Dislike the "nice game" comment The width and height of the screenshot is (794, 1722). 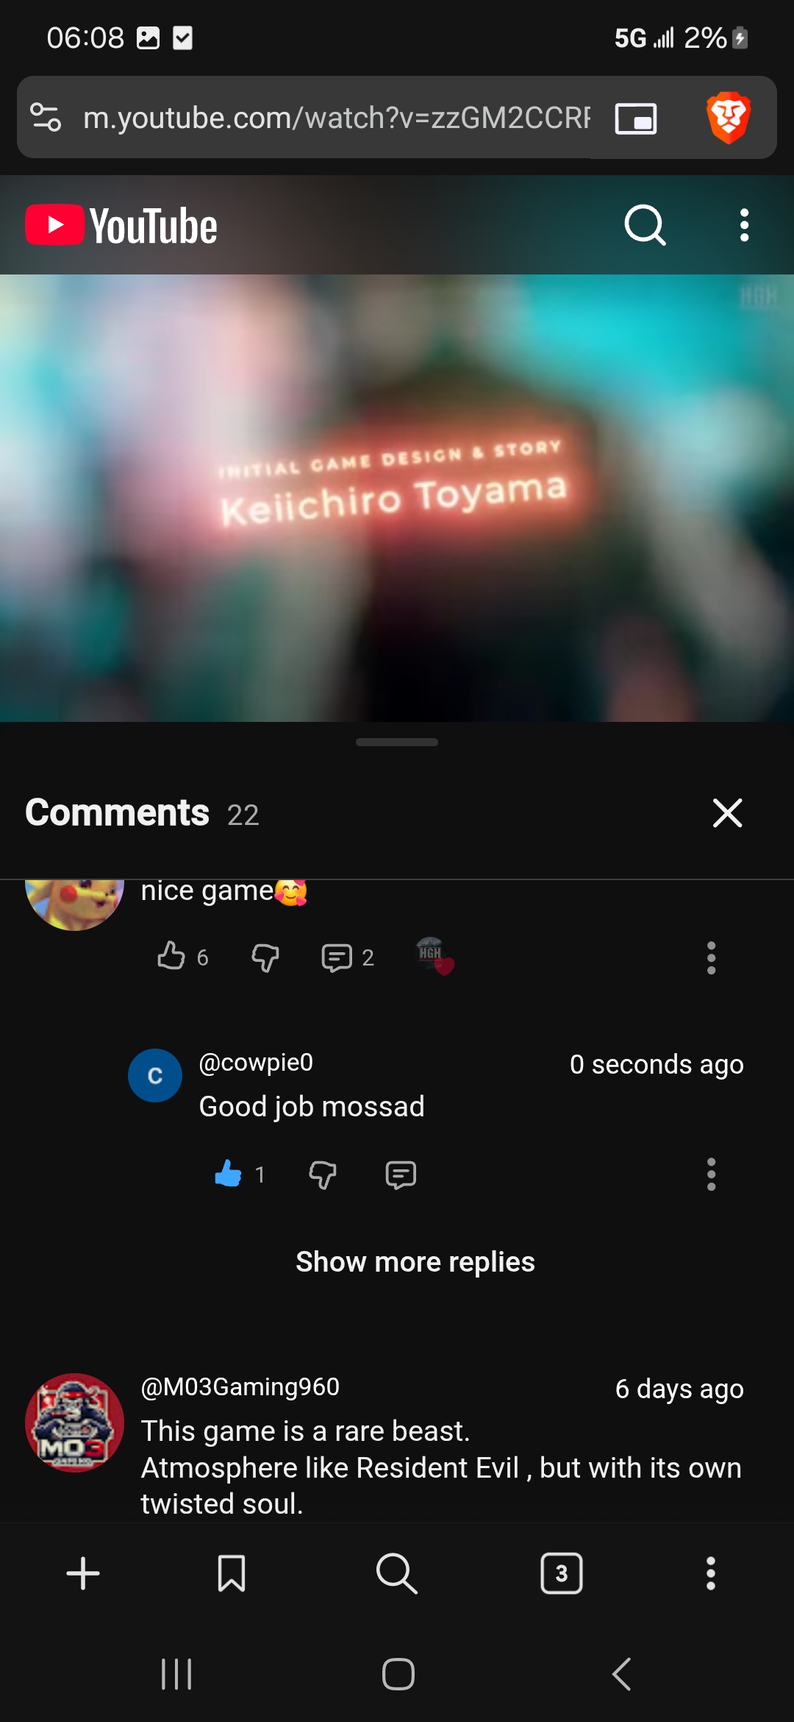click(x=265, y=957)
